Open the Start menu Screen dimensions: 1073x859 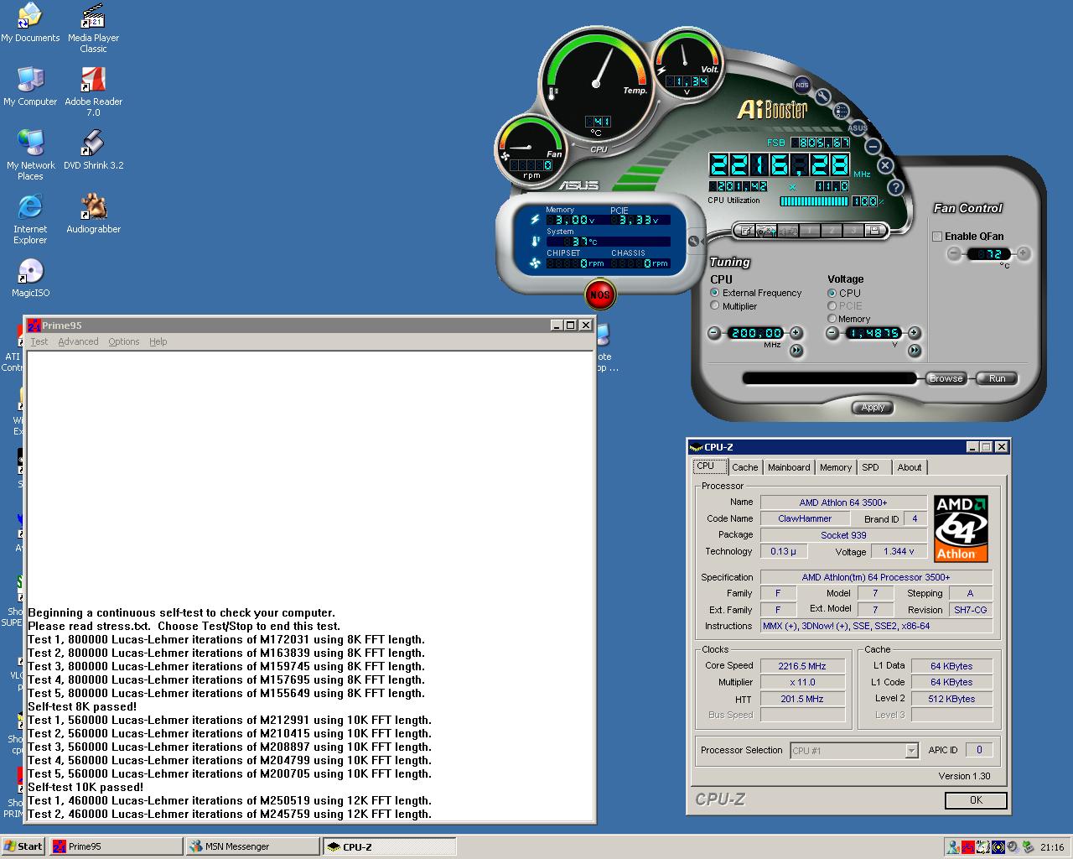(x=23, y=846)
